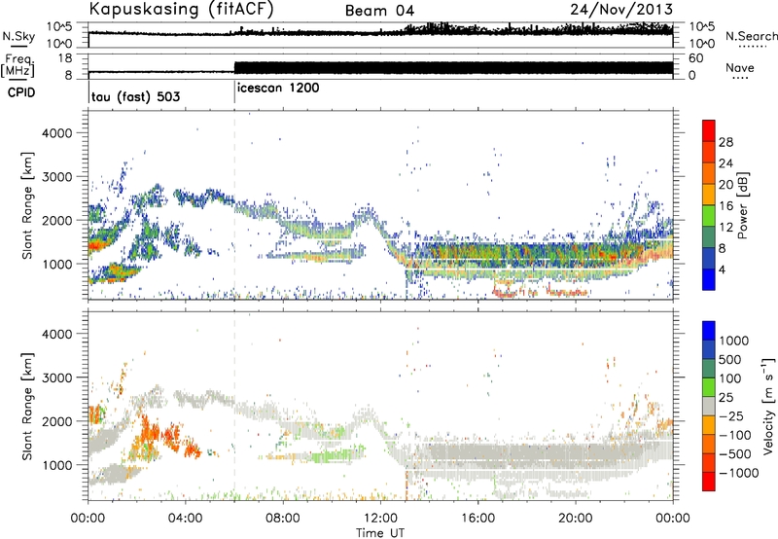Click the 'Nave' legend label
The height and width of the screenshot is (539, 778).
pos(739,67)
